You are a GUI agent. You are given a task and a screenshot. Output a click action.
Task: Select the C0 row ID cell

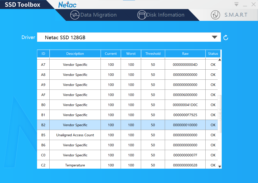(x=43, y=155)
